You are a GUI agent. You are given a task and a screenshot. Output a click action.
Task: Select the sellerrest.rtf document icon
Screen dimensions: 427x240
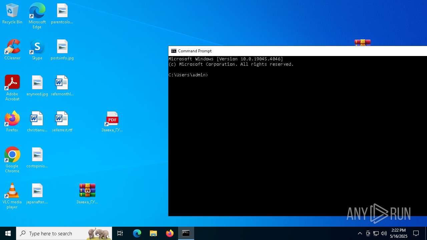pyautogui.click(x=62, y=122)
